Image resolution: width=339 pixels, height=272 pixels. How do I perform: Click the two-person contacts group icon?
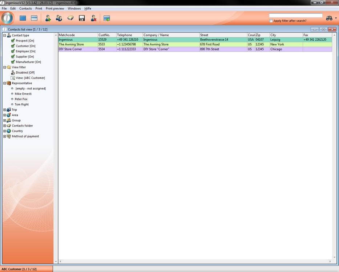click(x=59, y=18)
